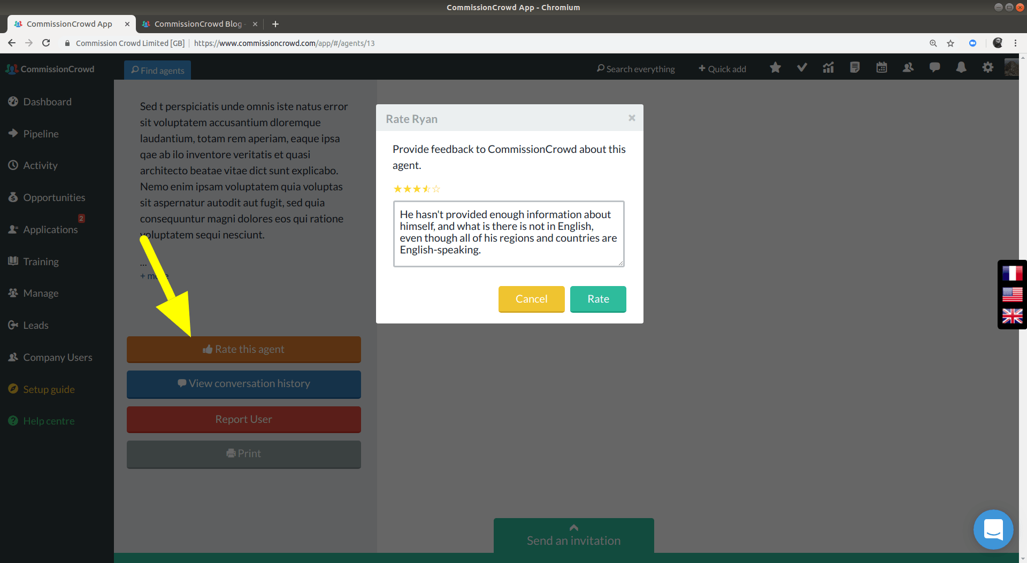Open the tasks checkmark icon in the top bar
The height and width of the screenshot is (563, 1027).
pos(802,68)
